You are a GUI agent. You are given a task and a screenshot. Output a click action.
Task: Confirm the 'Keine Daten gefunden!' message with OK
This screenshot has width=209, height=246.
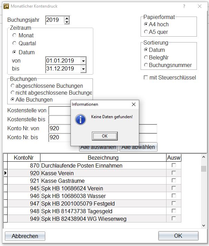[x=105, y=136]
